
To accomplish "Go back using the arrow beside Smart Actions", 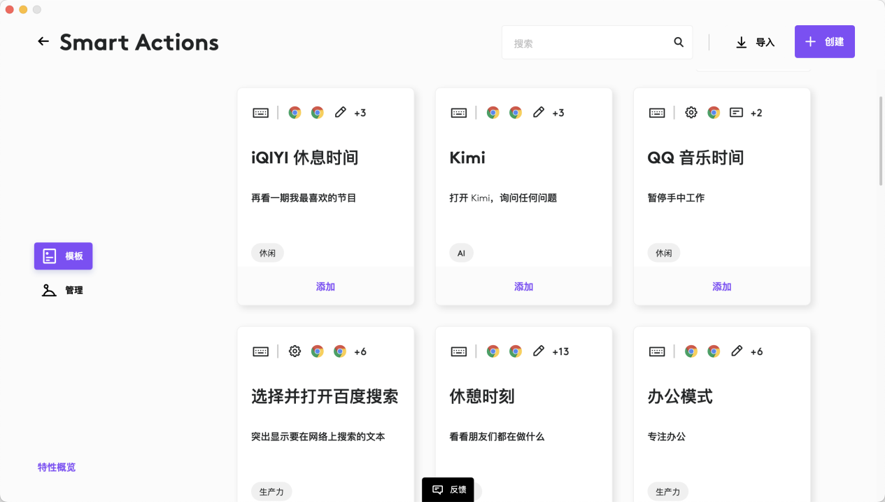I will pyautogui.click(x=43, y=42).
